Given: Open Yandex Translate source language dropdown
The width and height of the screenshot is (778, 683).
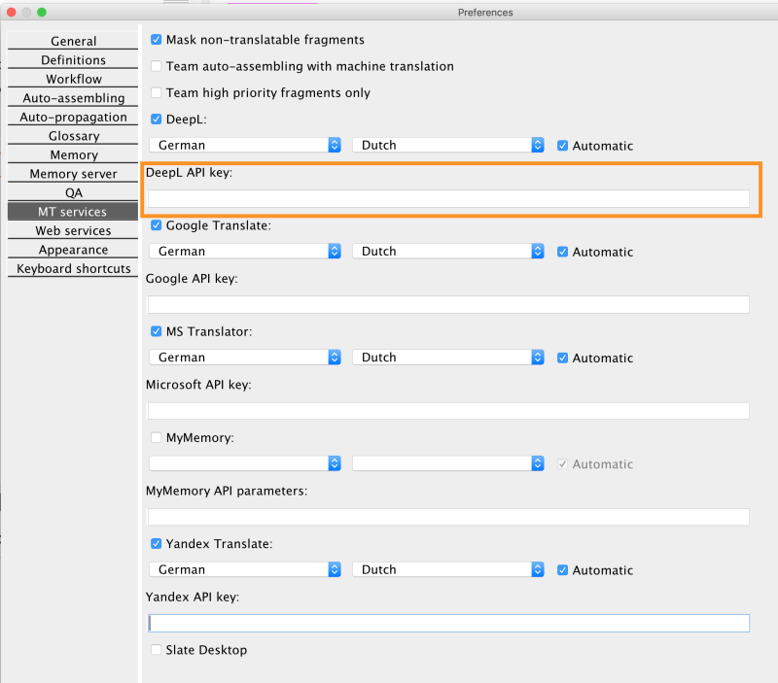Looking at the screenshot, I should click(245, 569).
